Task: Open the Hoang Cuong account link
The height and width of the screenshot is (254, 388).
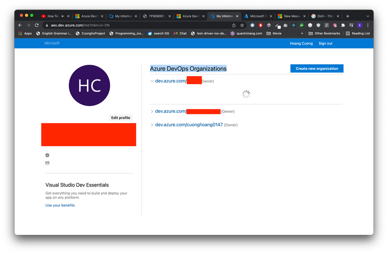Action: [x=301, y=43]
